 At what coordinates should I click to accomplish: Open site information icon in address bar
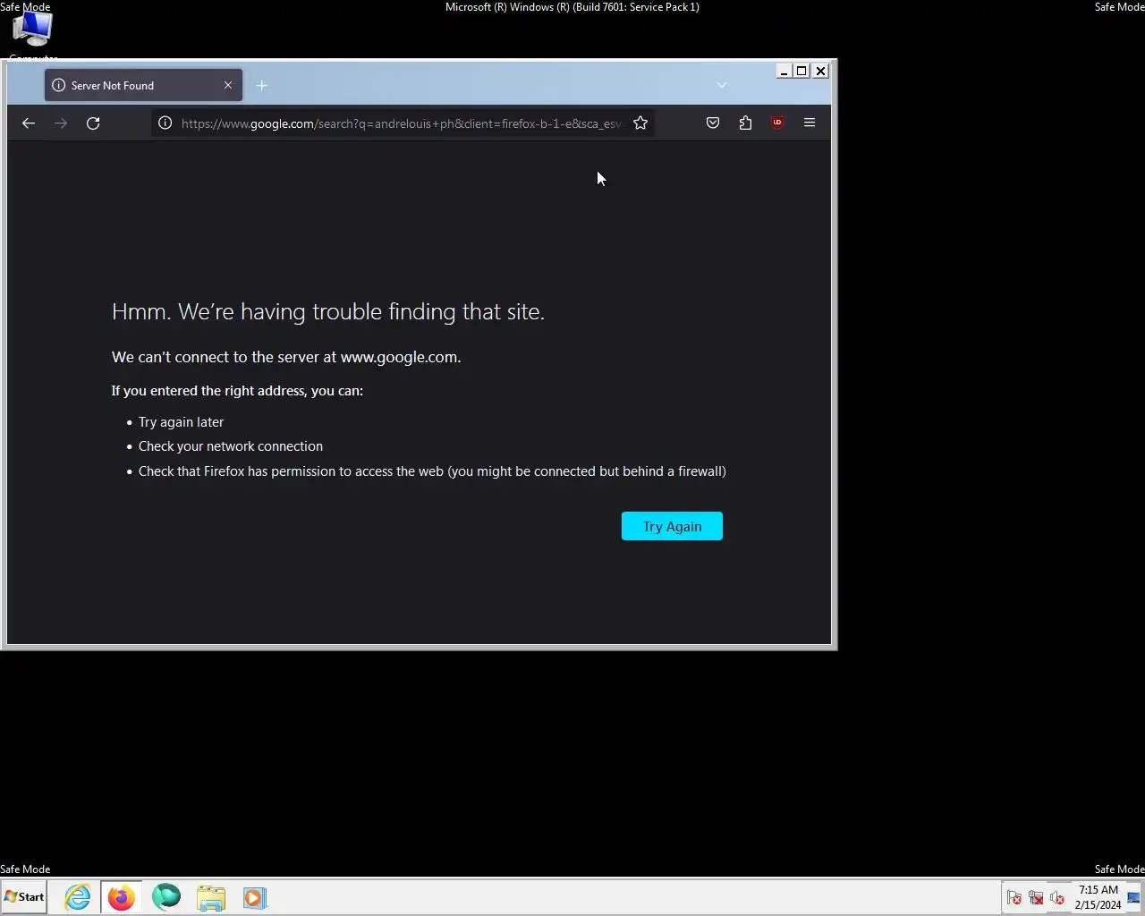[x=165, y=123]
